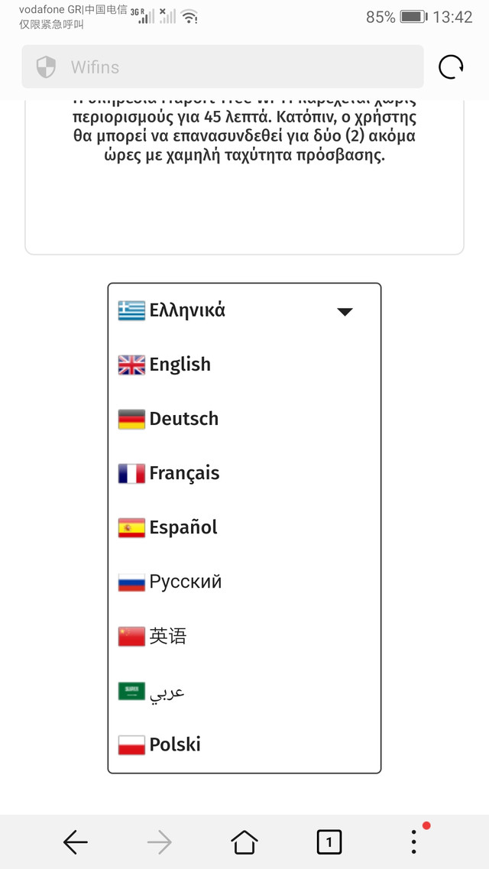Collapse language list via dropdown arrow
Screen dimensions: 489x869
(345, 312)
